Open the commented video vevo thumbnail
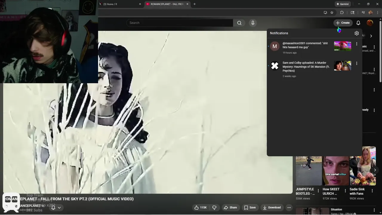The width and height of the screenshot is (382, 215). (343, 46)
